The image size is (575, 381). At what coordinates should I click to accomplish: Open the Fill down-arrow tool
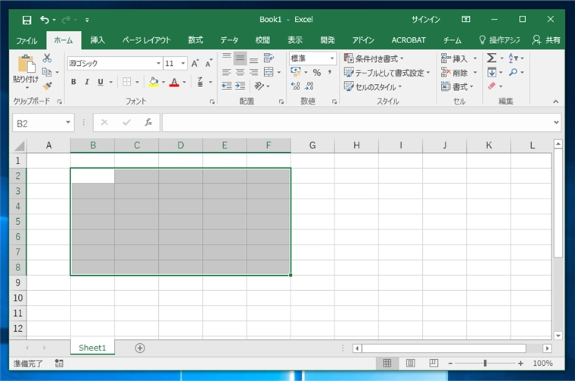(x=492, y=72)
